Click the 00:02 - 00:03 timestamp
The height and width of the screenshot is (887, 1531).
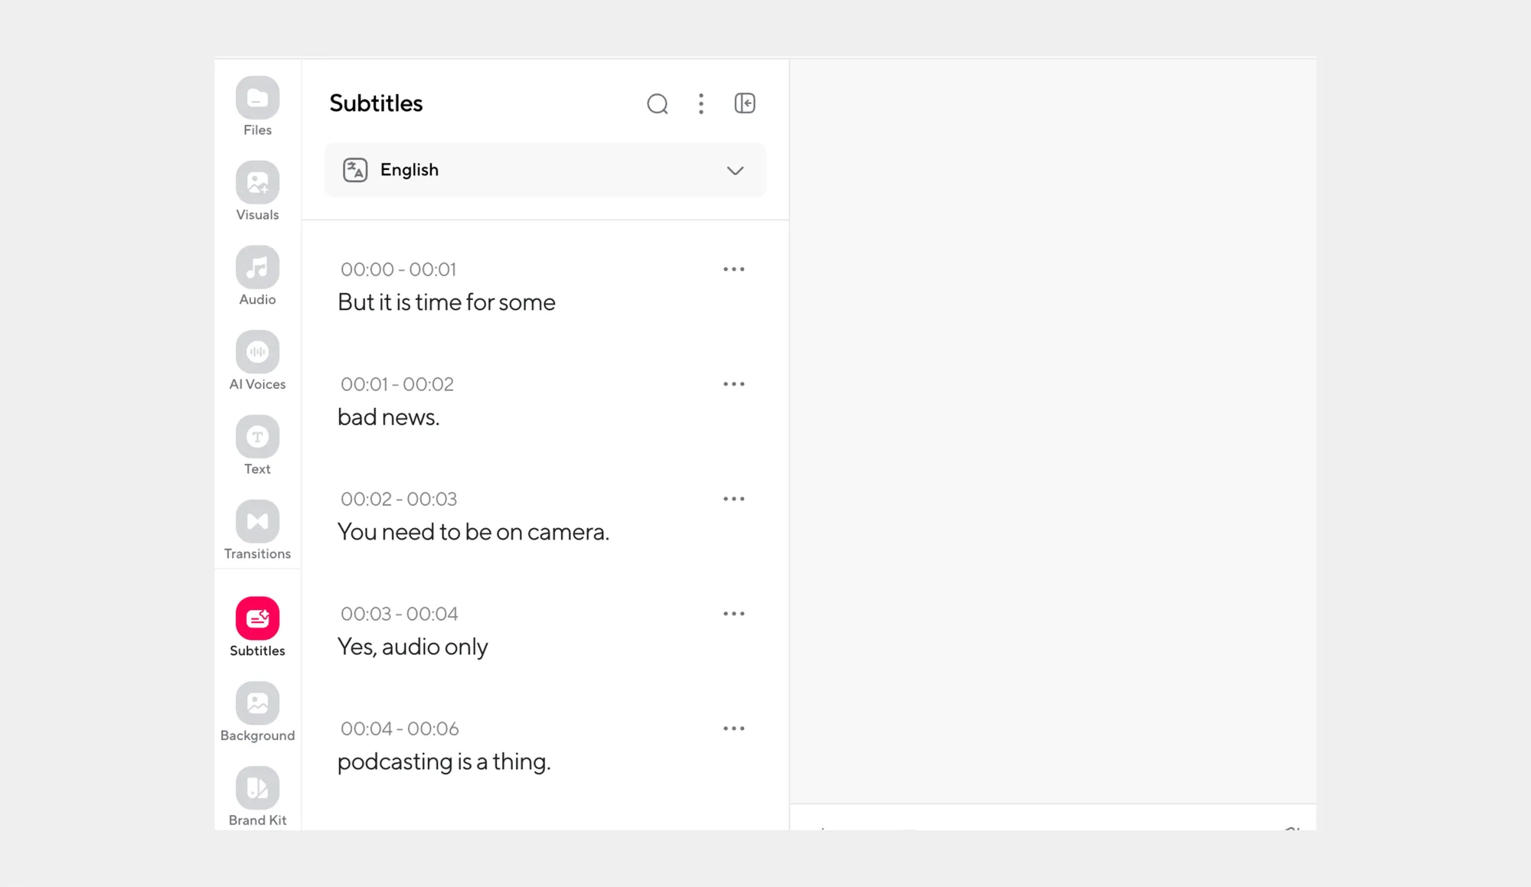pos(398,499)
